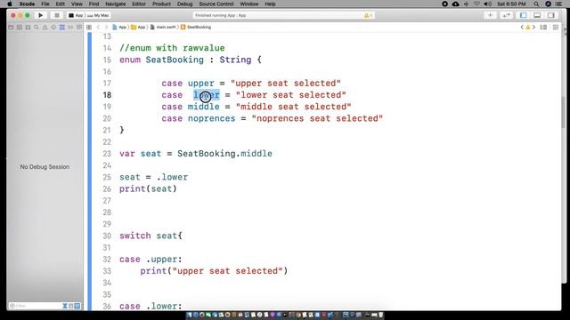Toggle the right inspector panel visibility
570x320 pixels.
click(551, 15)
